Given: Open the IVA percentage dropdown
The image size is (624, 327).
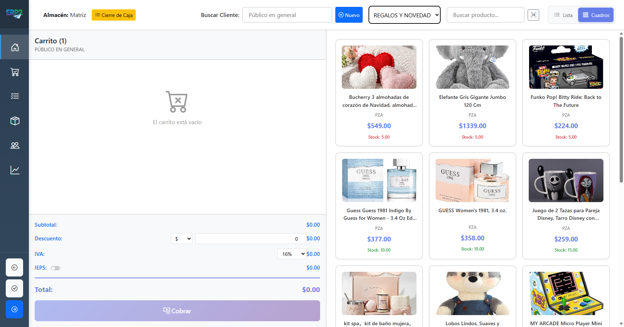Looking at the screenshot, I should pos(292,254).
